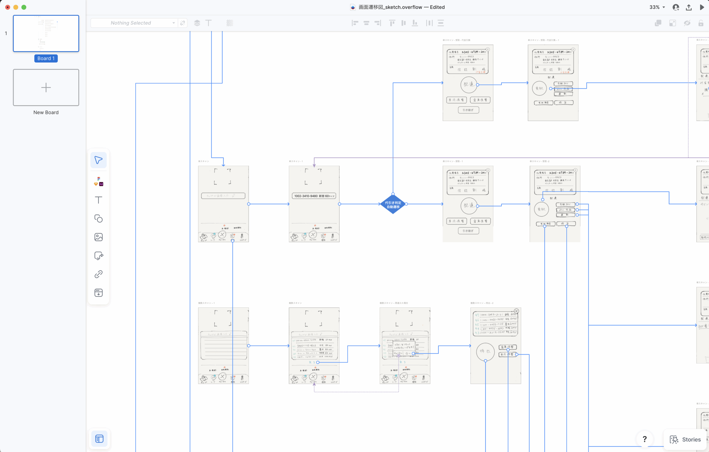Screen dimensions: 709x452
Task: Open the design import tool
Action: click(98, 181)
